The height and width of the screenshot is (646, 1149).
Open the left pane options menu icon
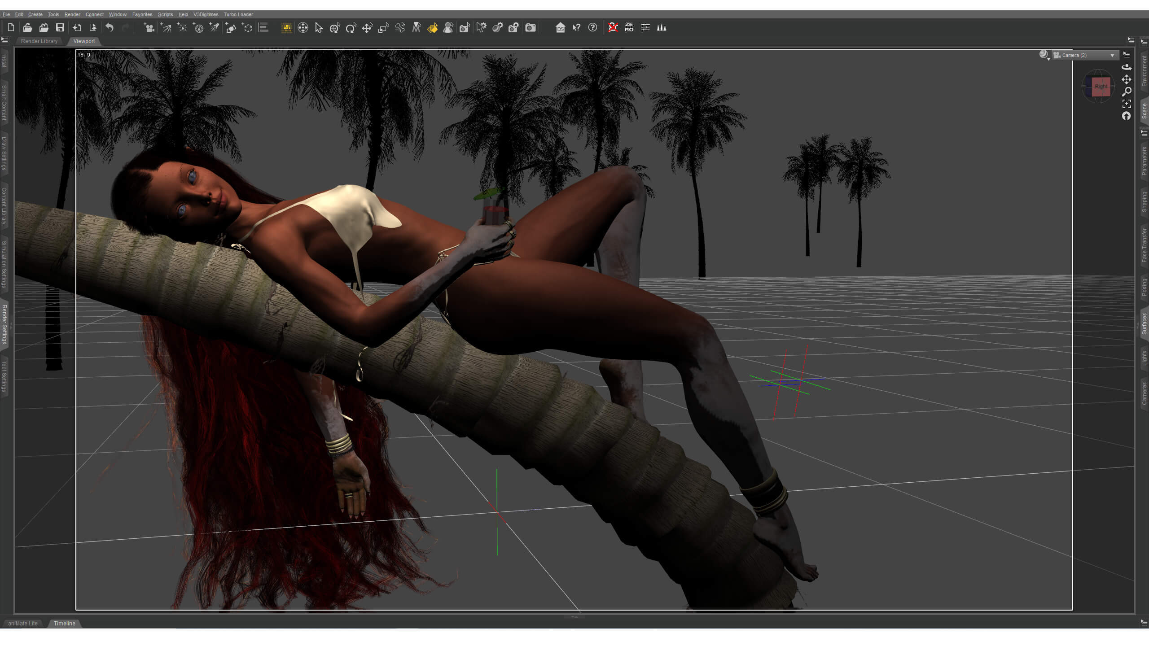[x=4, y=40]
